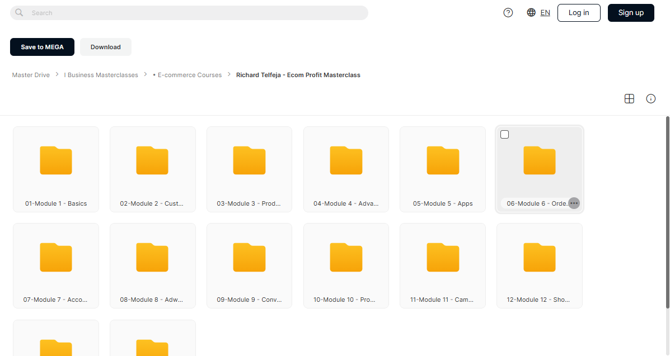Go to E-commerce Courses breadcrumb
Screen dimensions: 670x356
pos(187,75)
